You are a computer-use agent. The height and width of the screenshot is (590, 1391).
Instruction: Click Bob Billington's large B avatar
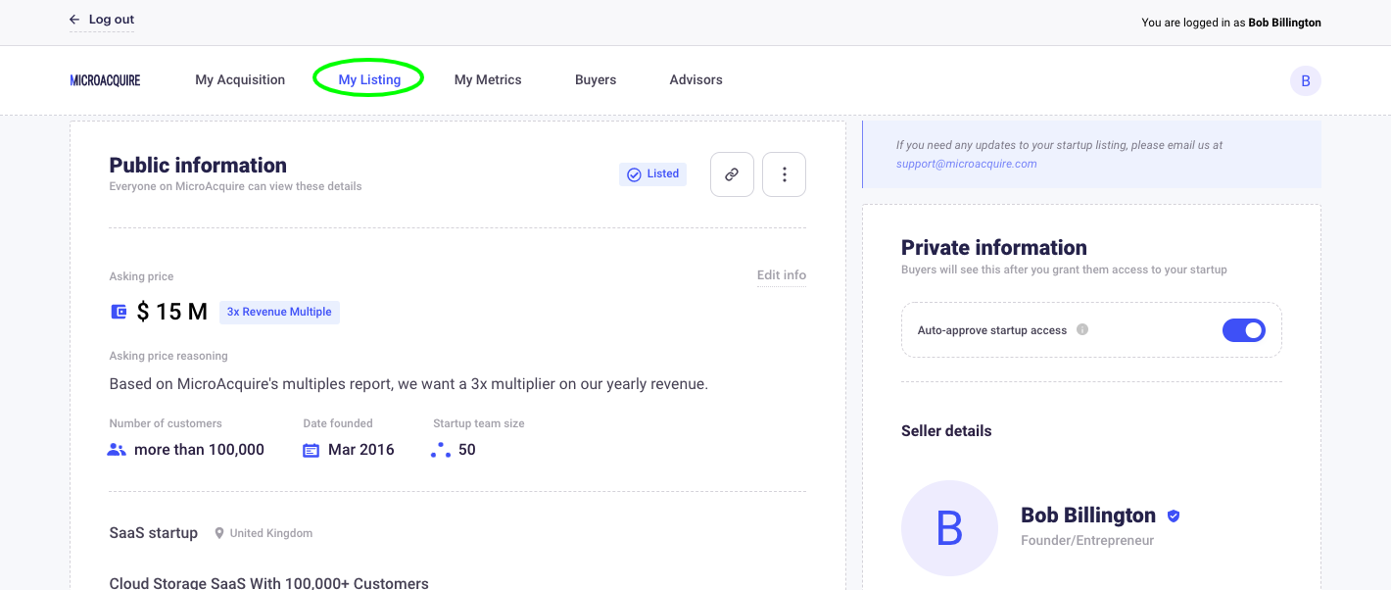click(949, 528)
